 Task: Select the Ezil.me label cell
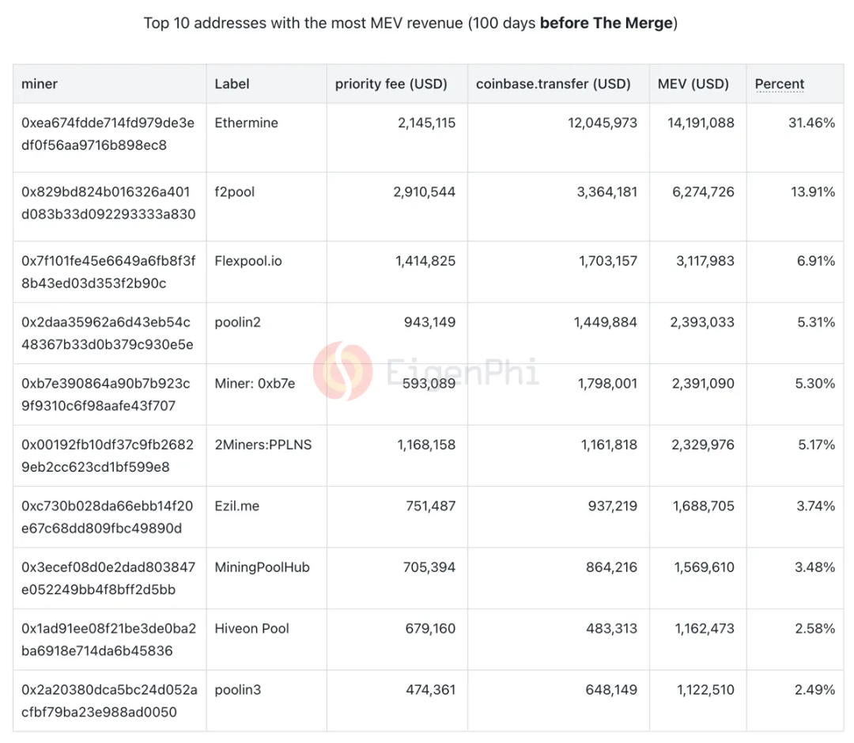coord(236,506)
